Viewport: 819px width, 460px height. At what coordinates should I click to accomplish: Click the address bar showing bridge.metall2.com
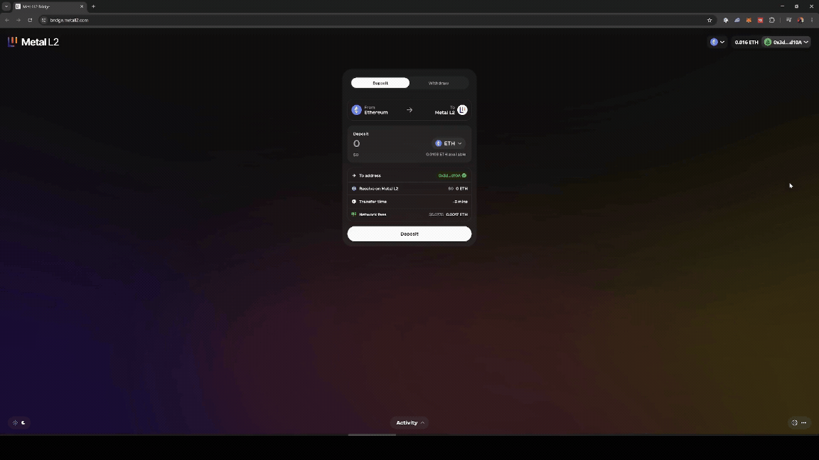click(x=376, y=21)
